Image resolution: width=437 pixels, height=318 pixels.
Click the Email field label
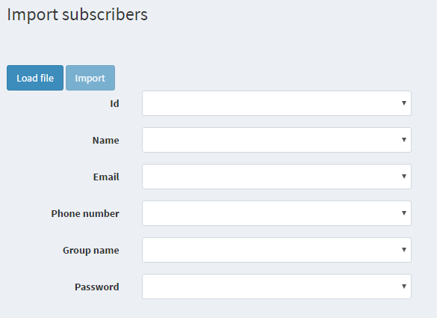point(106,177)
